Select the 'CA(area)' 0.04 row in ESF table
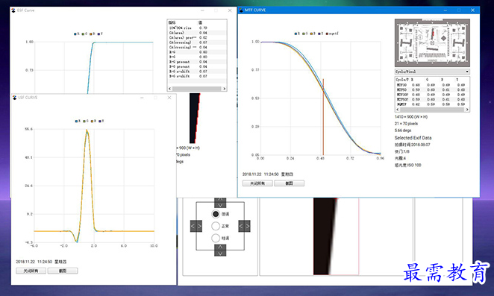The width and height of the screenshot is (494, 296). 197,33
